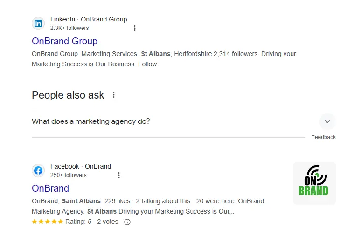Expand the chevron for marketing agency question
The width and height of the screenshot is (361, 243).
tap(327, 121)
